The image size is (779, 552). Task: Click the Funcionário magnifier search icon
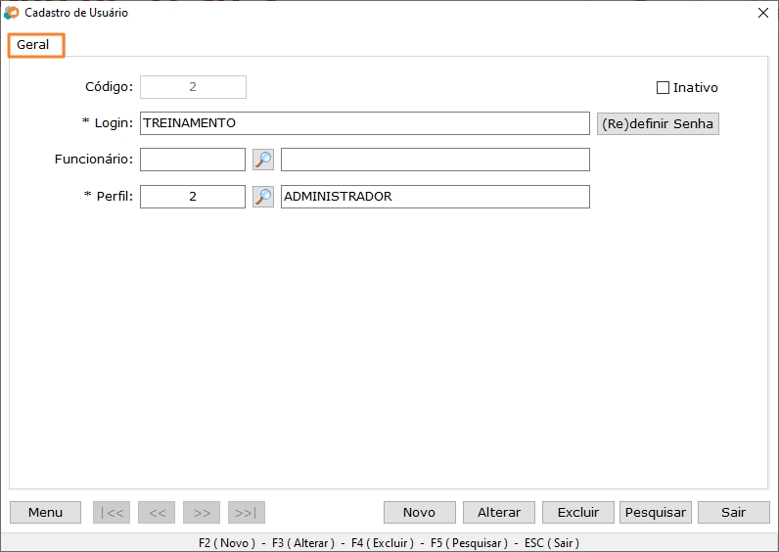pyautogui.click(x=263, y=160)
